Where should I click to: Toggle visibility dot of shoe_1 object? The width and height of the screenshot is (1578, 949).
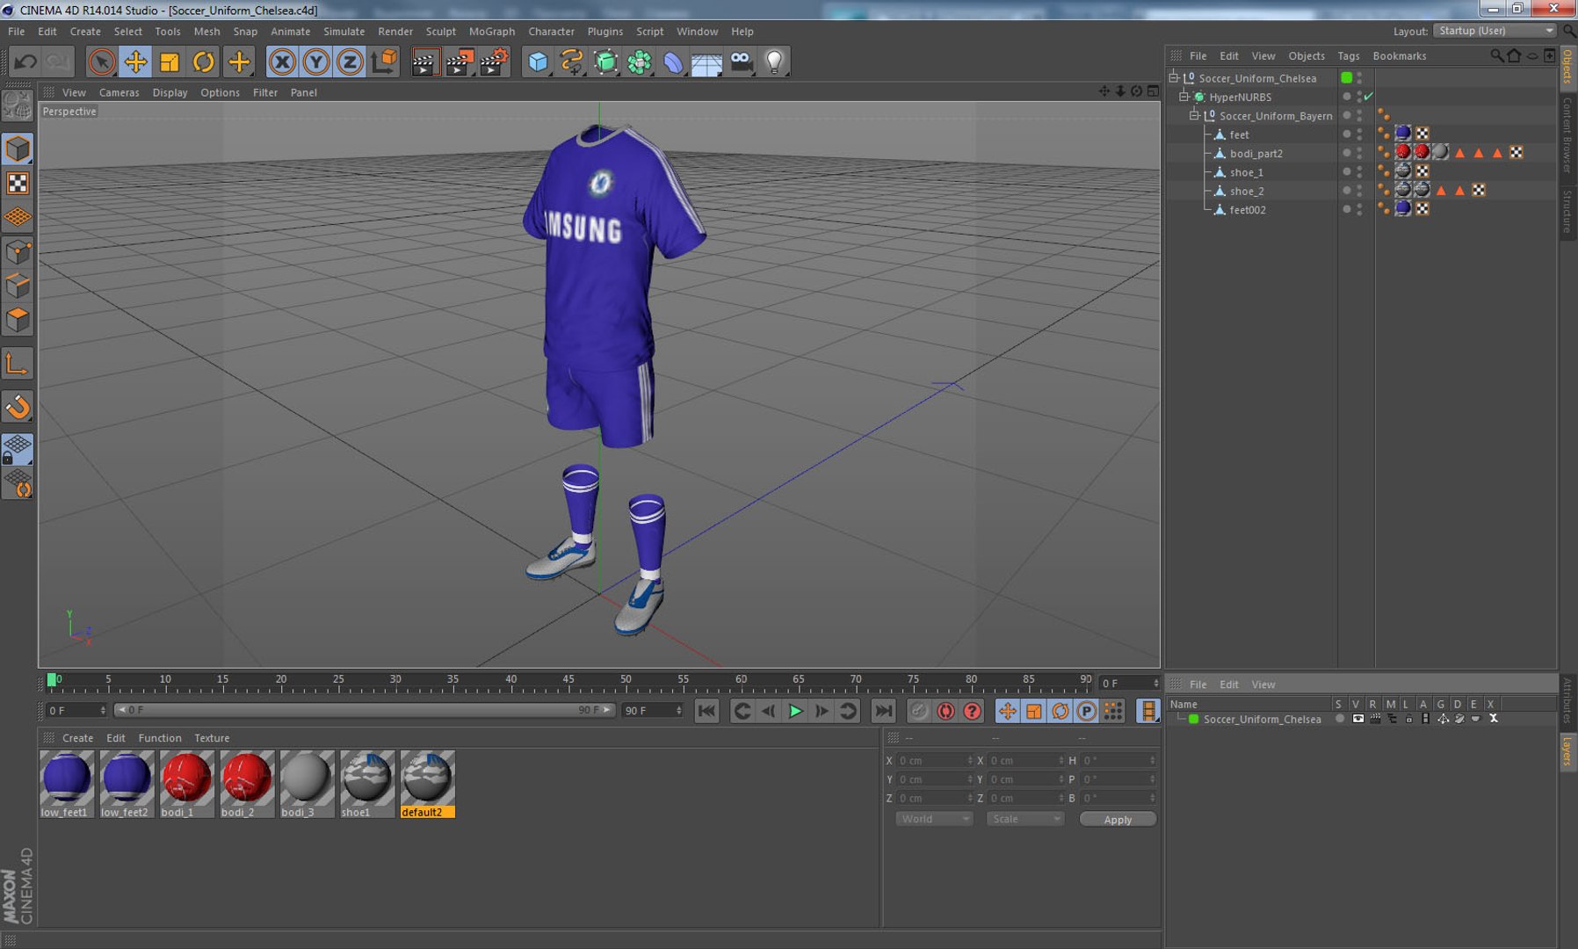[x=1346, y=172]
